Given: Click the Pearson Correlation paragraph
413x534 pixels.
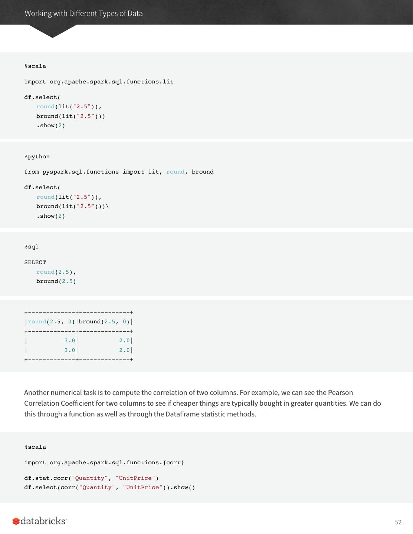Looking at the screenshot, I should tap(202, 403).
